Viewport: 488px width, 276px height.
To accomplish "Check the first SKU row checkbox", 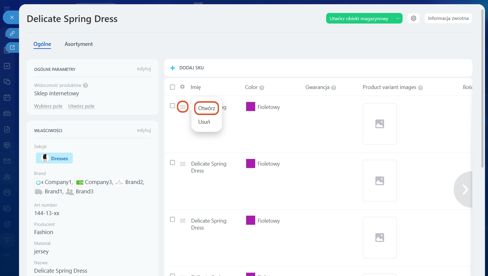I will [172, 106].
